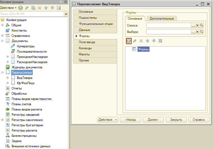214x149 pixels.
Task: Open the Действия dropdown button at dialog bottom
Action: (107, 120)
